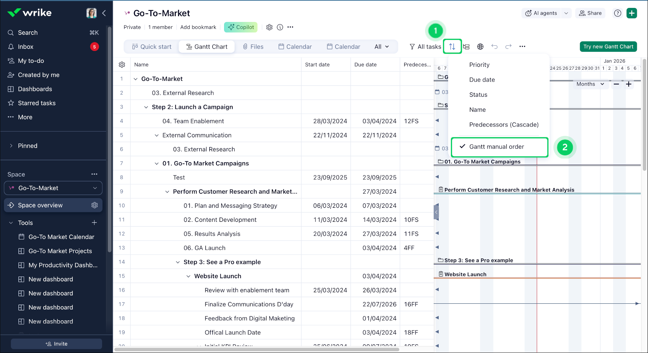The width and height of the screenshot is (648, 353).
Task: Click the redo arrow icon
Action: coord(508,46)
